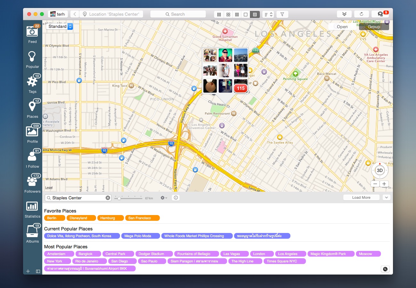Open the gear settings dropdown
The height and width of the screenshot is (288, 416).
(164, 198)
